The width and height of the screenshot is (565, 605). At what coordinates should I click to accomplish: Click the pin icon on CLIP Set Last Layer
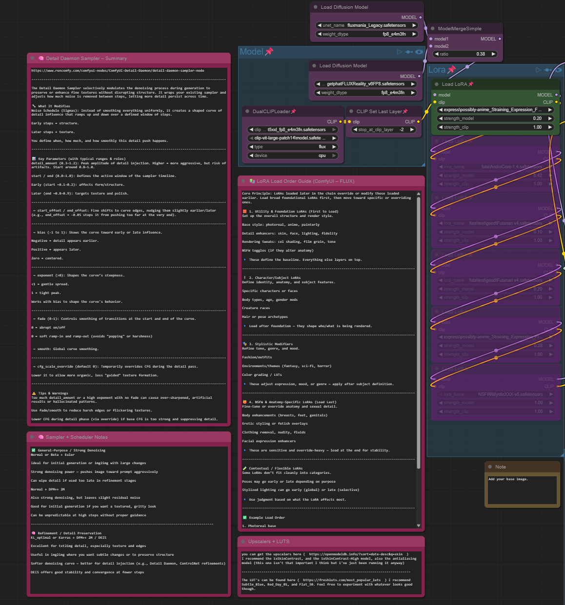(x=405, y=112)
